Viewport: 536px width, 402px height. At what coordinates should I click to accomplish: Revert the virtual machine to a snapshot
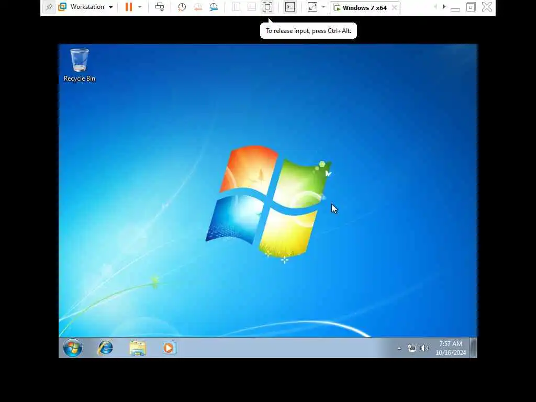click(x=198, y=7)
